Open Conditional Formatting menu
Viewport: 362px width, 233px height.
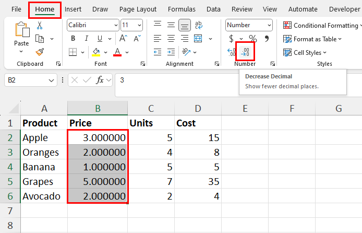(322, 25)
